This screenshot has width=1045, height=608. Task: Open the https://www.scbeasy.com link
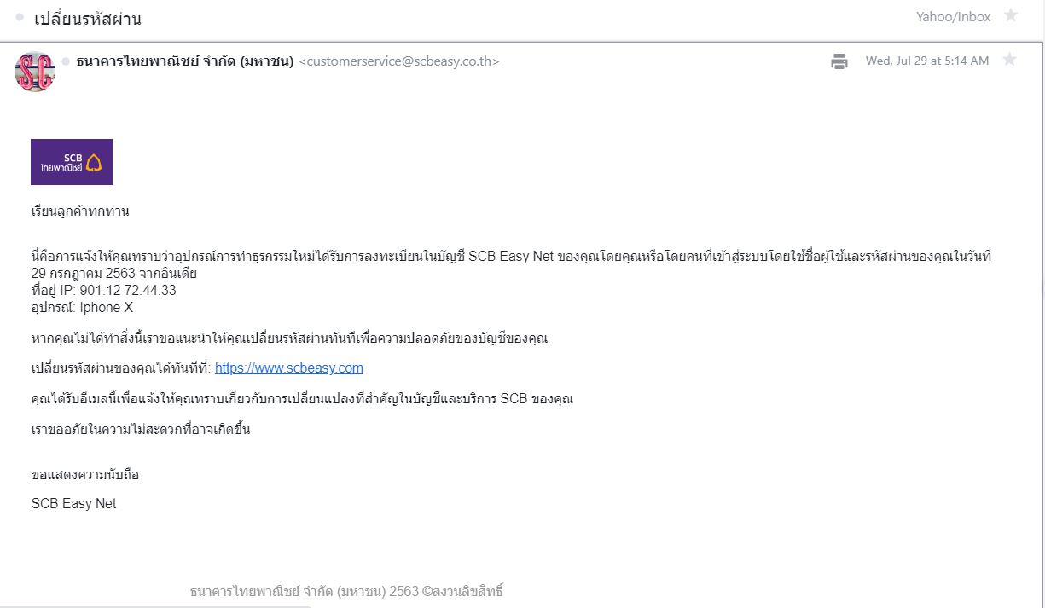[x=289, y=368]
